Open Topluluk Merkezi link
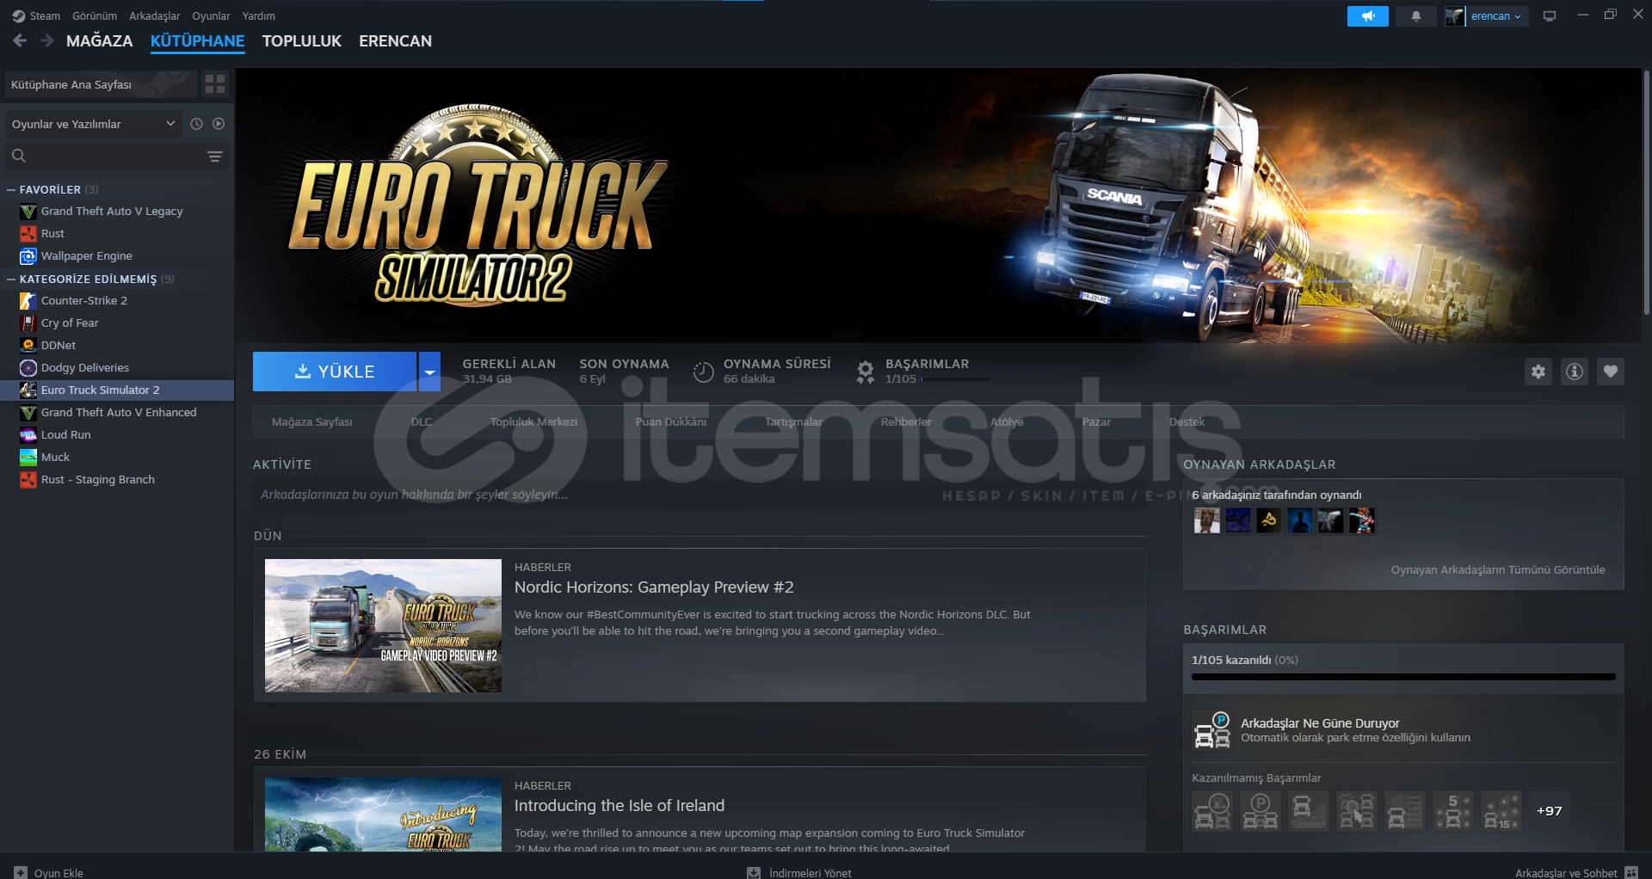The height and width of the screenshot is (879, 1652). (533, 422)
